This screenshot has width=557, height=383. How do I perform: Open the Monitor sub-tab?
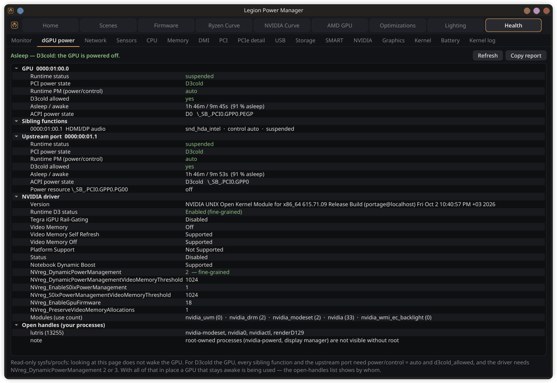coord(21,40)
